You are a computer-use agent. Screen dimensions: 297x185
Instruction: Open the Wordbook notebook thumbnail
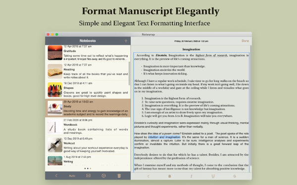(55, 126)
